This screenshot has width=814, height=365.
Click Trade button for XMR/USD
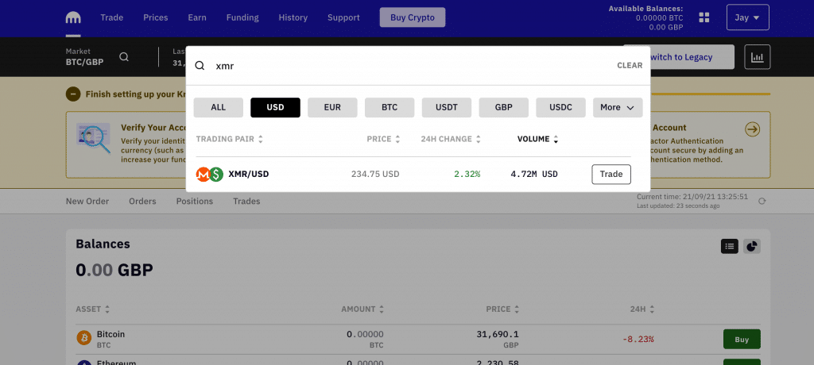click(x=611, y=175)
